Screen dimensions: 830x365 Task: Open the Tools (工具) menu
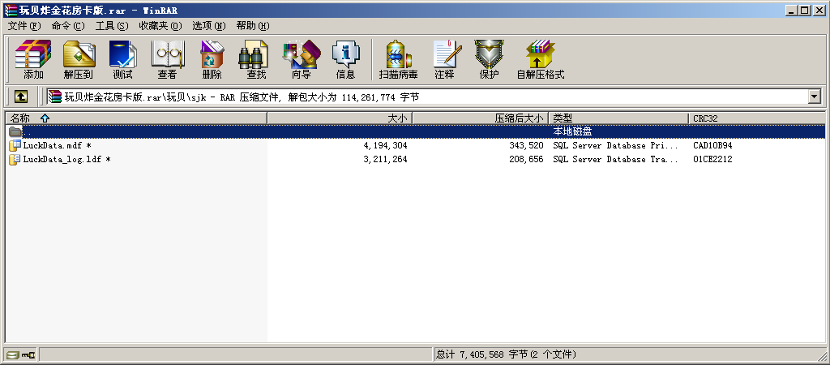click(x=111, y=26)
